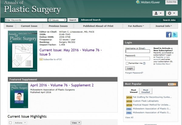Switch to the Most Emailed tab
Viewport: 182px width, 125px height.
click(x=146, y=91)
